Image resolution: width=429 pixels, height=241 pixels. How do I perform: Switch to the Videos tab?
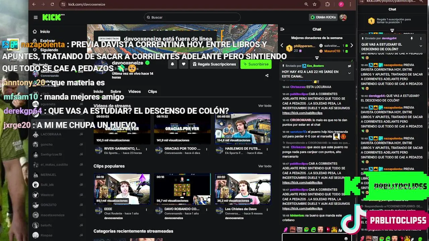[x=134, y=91]
